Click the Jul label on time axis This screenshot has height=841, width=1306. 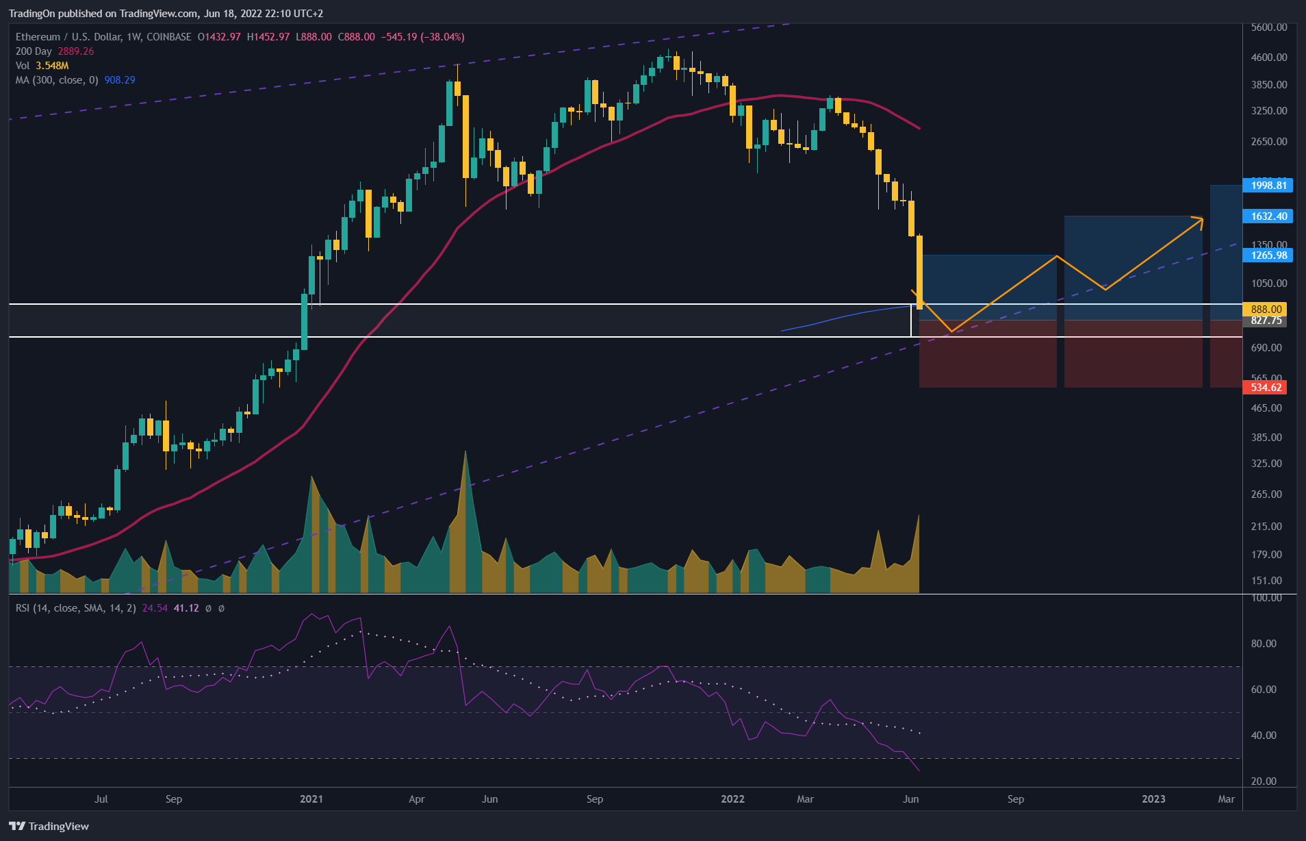coord(101,799)
